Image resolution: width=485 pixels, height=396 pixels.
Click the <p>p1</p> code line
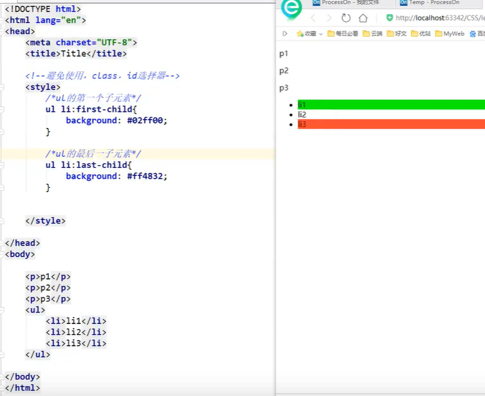click(48, 276)
